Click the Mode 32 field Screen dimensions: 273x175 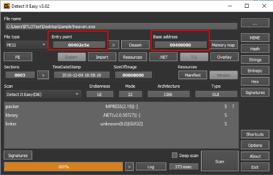(130, 95)
